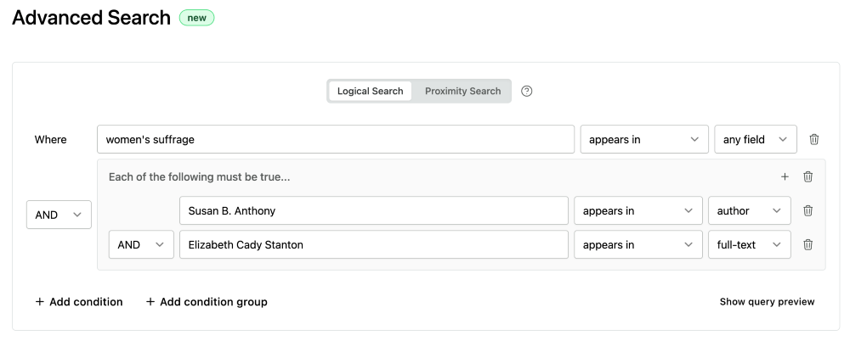This screenshot has width=850, height=341.
Task: Open the outer AND operator dropdown
Action: tap(59, 215)
